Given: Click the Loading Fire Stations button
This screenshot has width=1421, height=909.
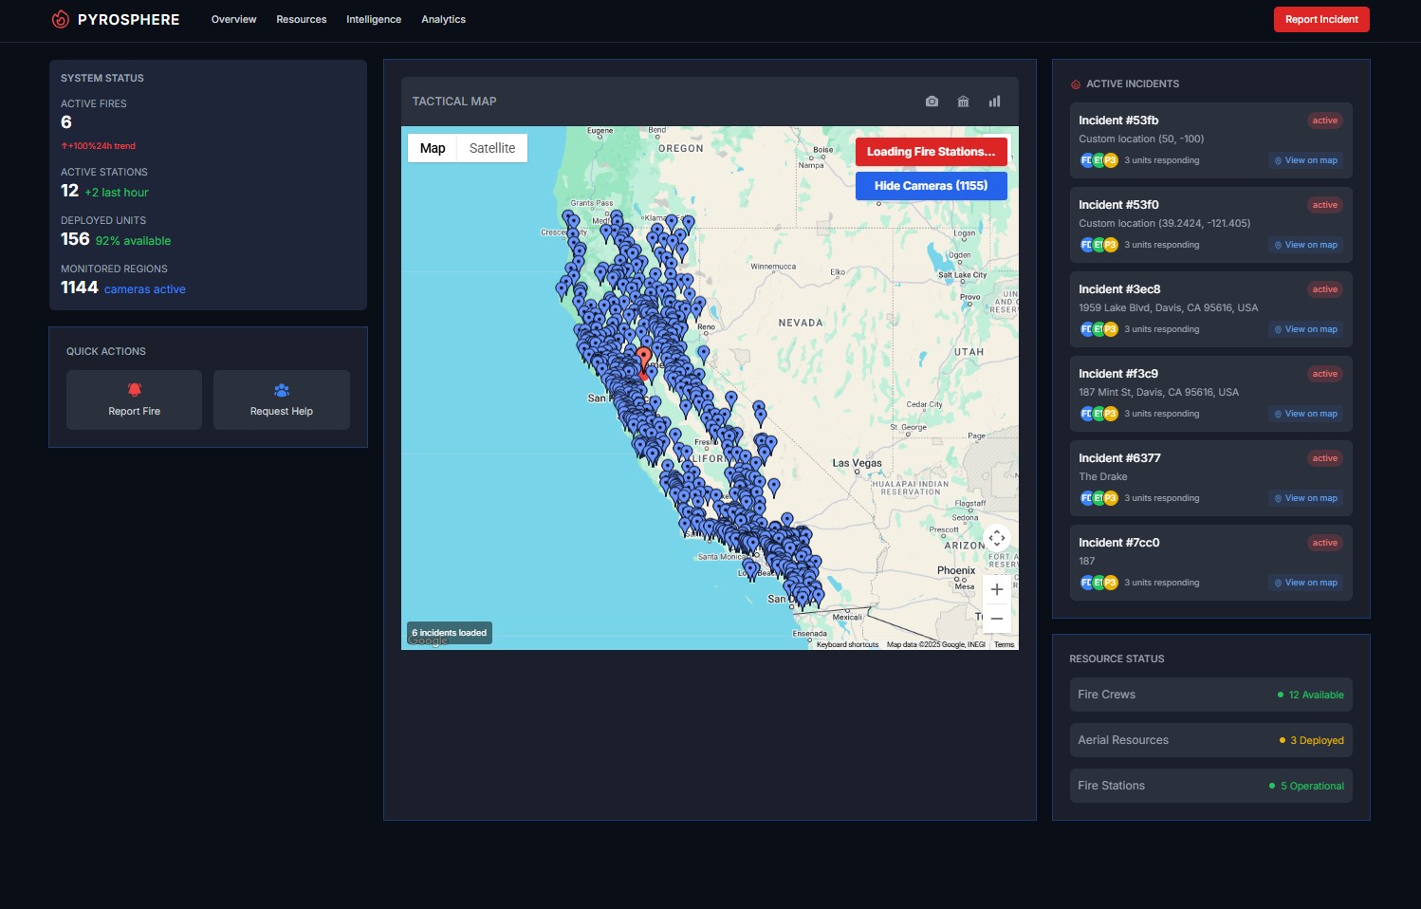Looking at the screenshot, I should point(932,152).
